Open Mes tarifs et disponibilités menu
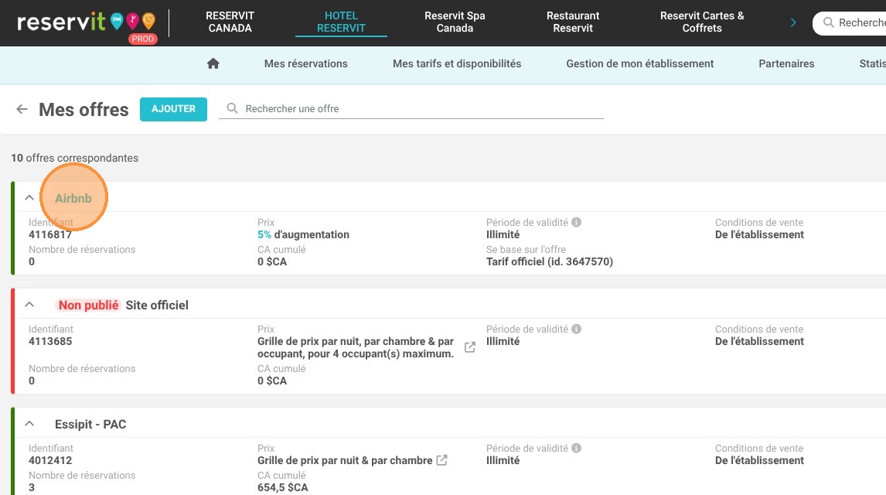Viewport: 886px width, 495px height. (457, 64)
